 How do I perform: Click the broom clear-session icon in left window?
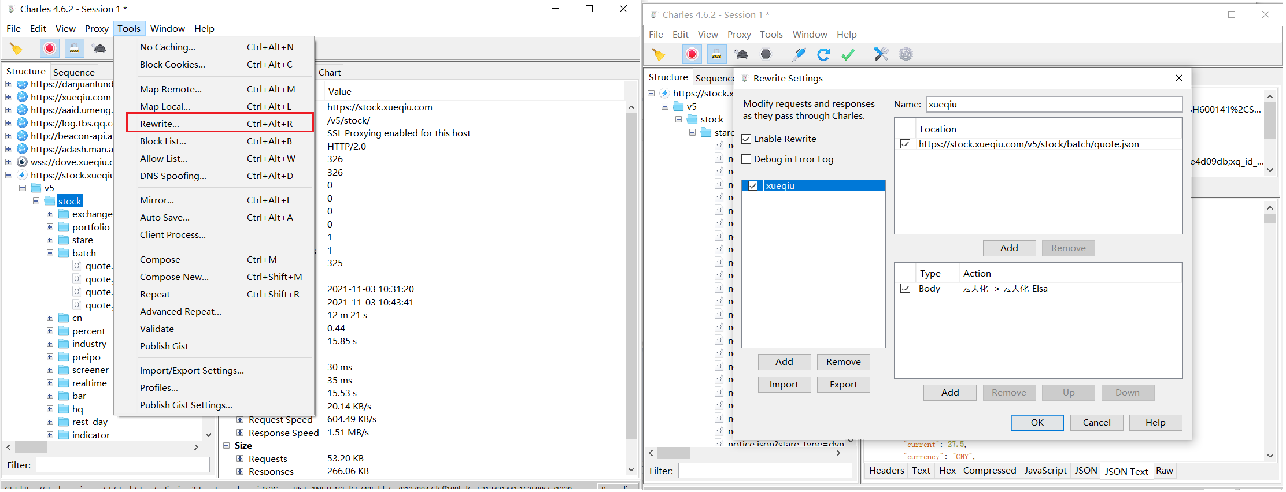click(16, 49)
